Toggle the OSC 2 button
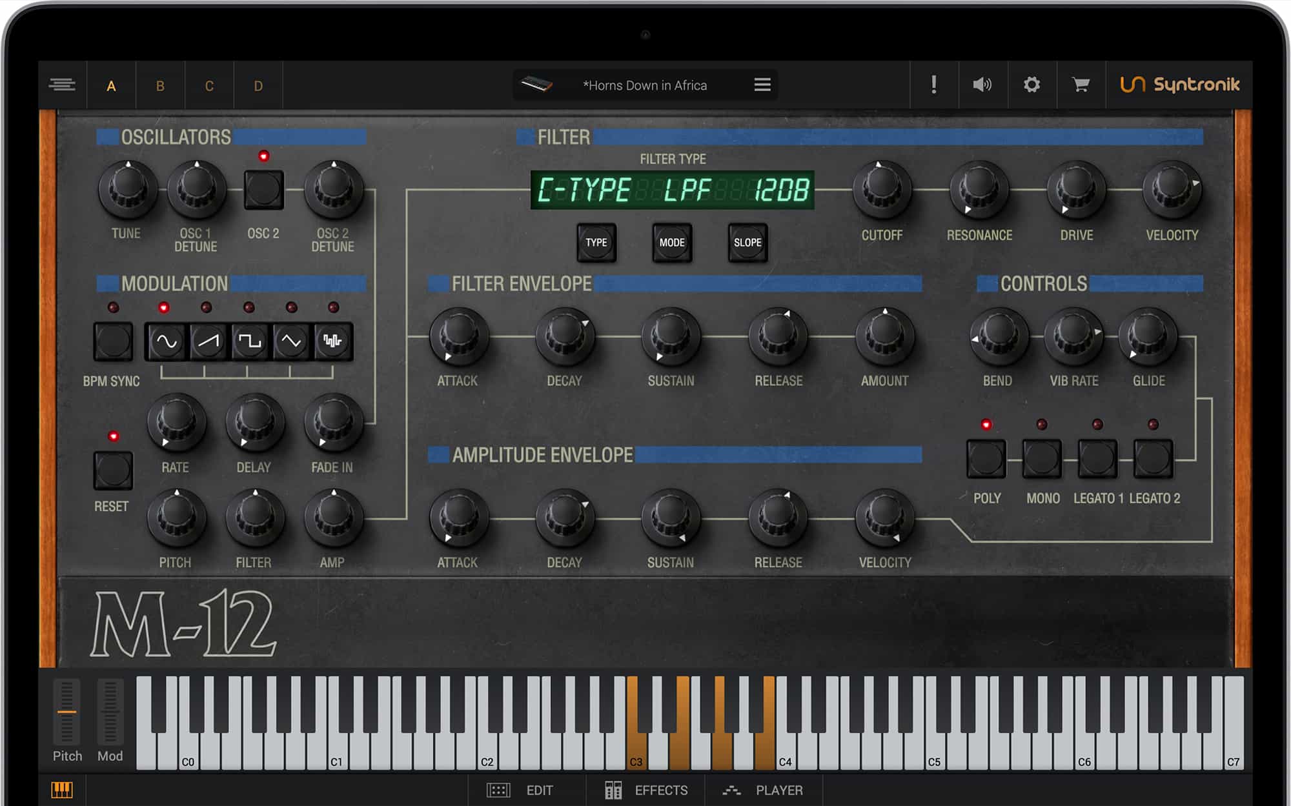Image resolution: width=1291 pixels, height=806 pixels. (x=263, y=190)
